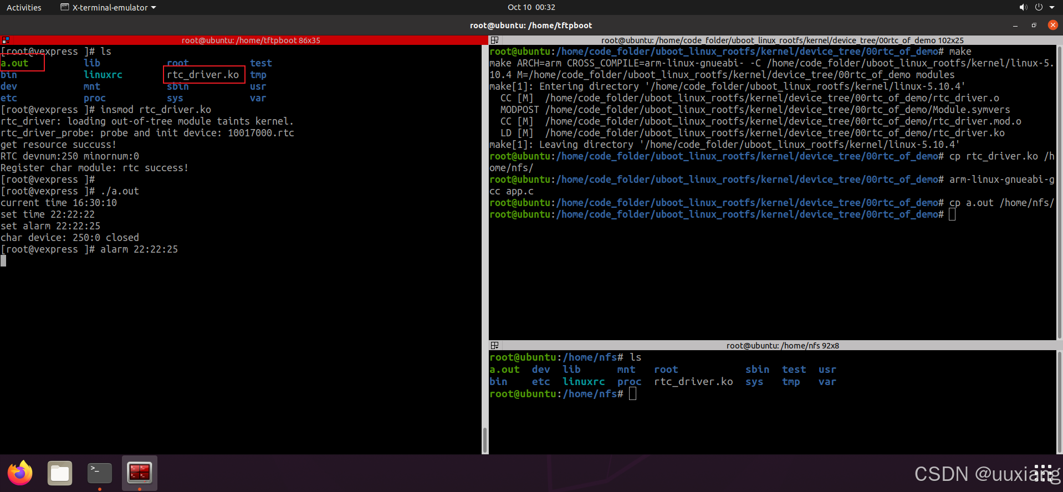Launch the GNOME Terminal dock icon

coord(100,473)
